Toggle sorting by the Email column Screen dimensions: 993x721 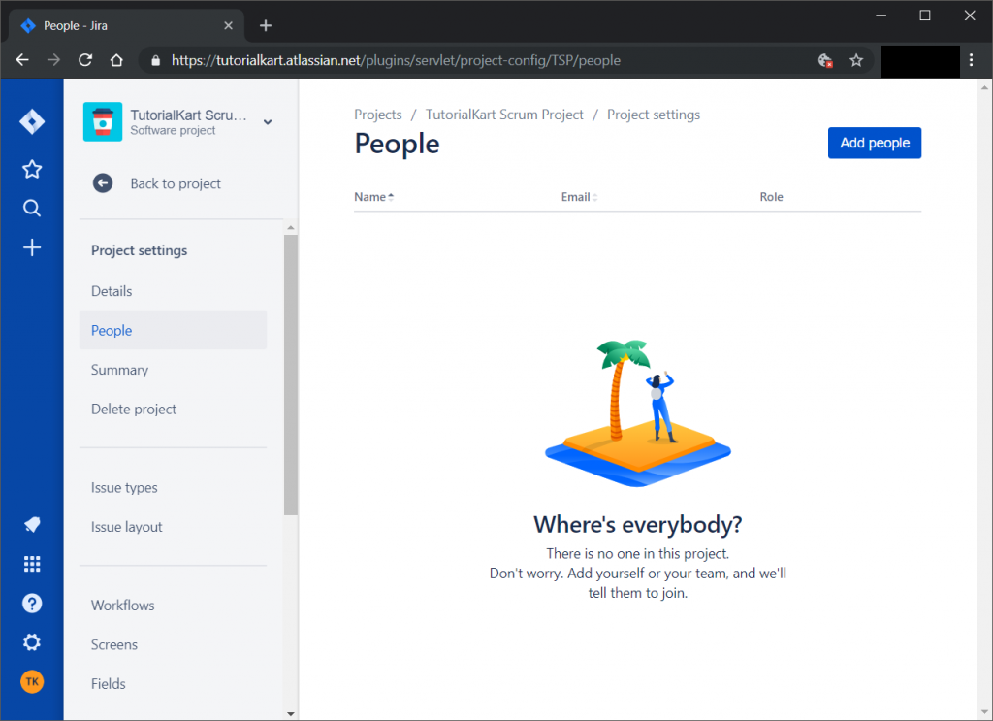(578, 196)
